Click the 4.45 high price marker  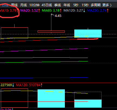tap(58, 16)
